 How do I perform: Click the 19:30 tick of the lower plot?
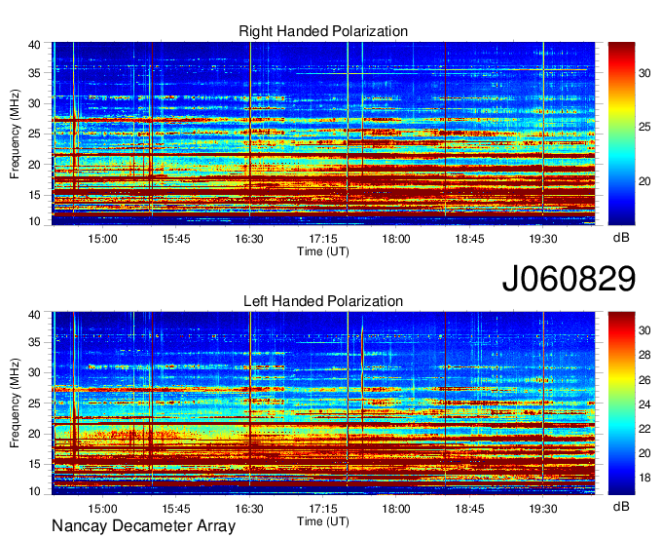pos(543,509)
